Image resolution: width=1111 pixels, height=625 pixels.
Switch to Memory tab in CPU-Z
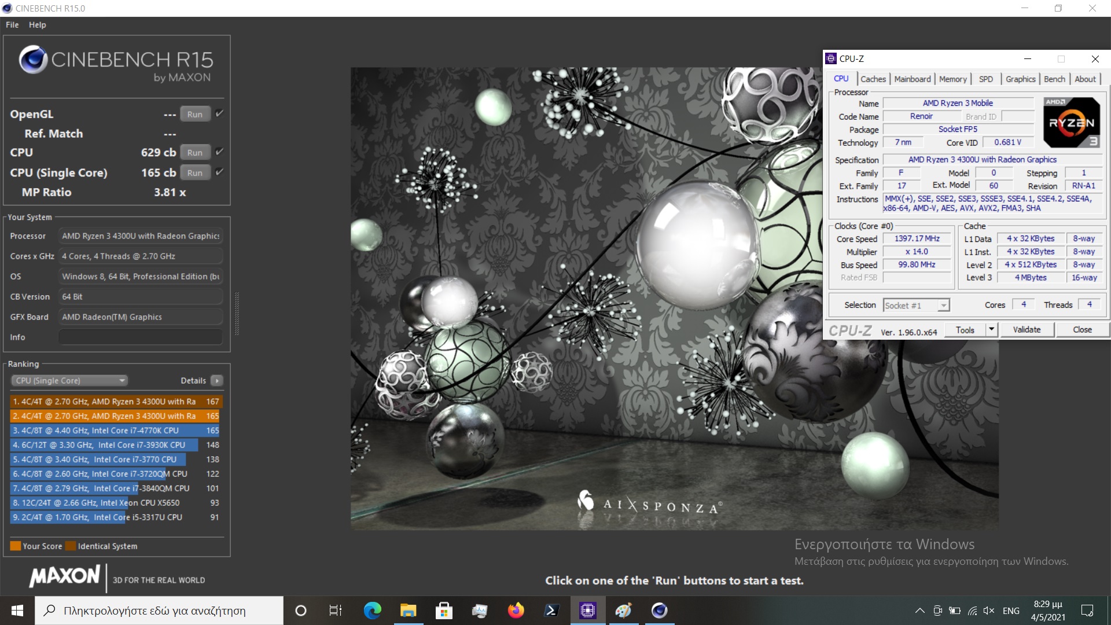pyautogui.click(x=952, y=79)
